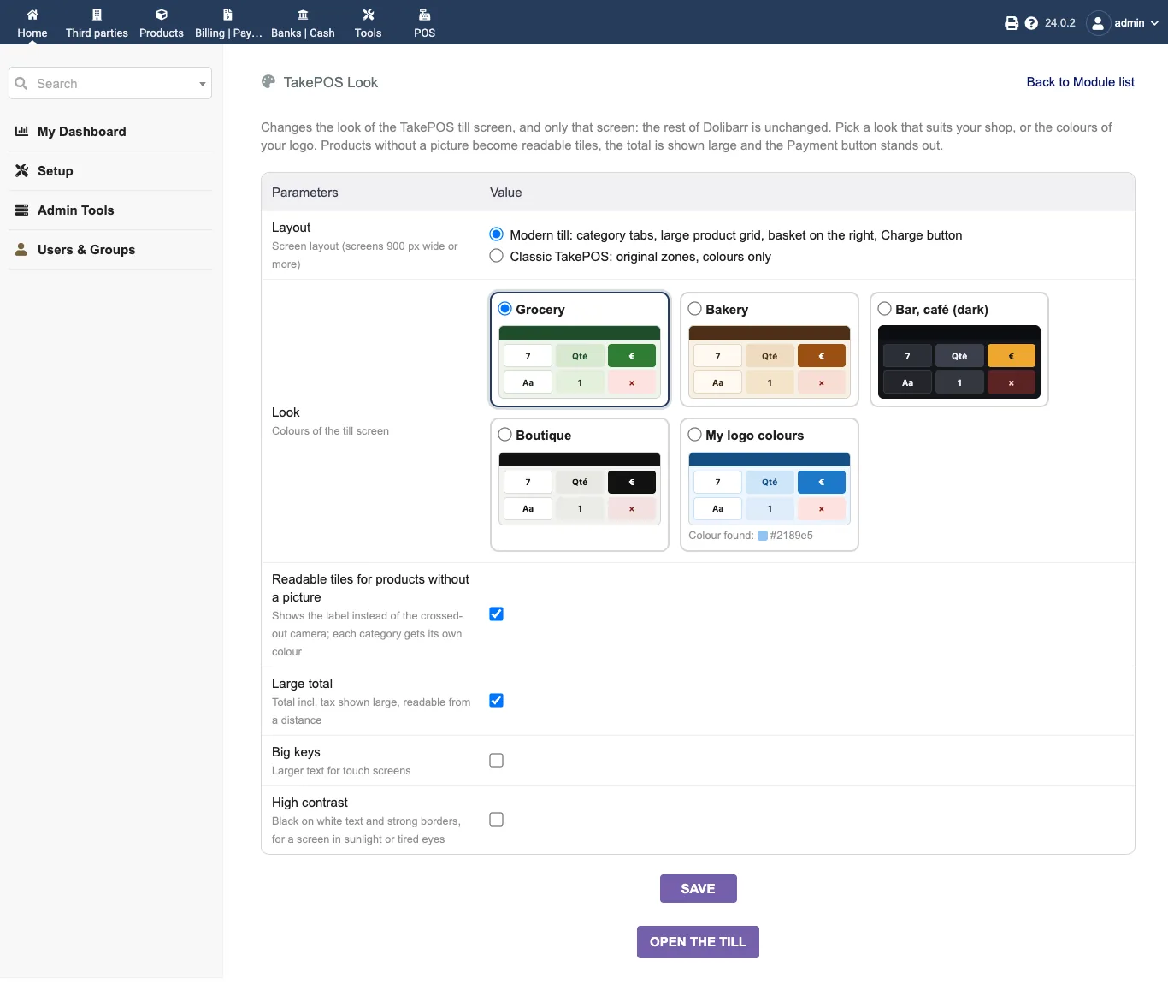Select the Modern till layout option
Viewport: 1168px width, 984px height.
pos(496,234)
